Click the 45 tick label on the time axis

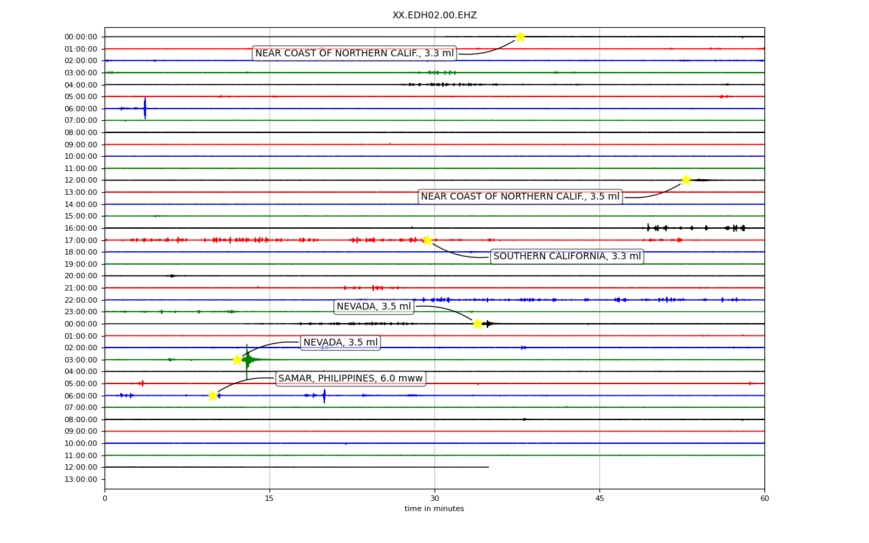(x=599, y=499)
